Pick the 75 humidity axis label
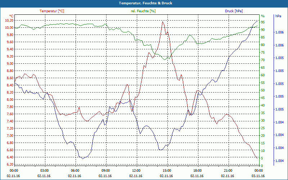 coord(263,53)
